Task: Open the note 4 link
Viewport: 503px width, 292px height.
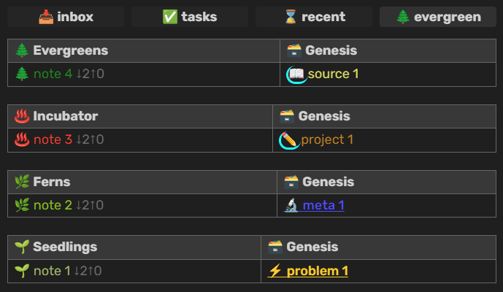Action: (53, 74)
